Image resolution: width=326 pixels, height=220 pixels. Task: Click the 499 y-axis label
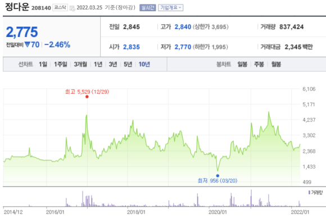307,182
